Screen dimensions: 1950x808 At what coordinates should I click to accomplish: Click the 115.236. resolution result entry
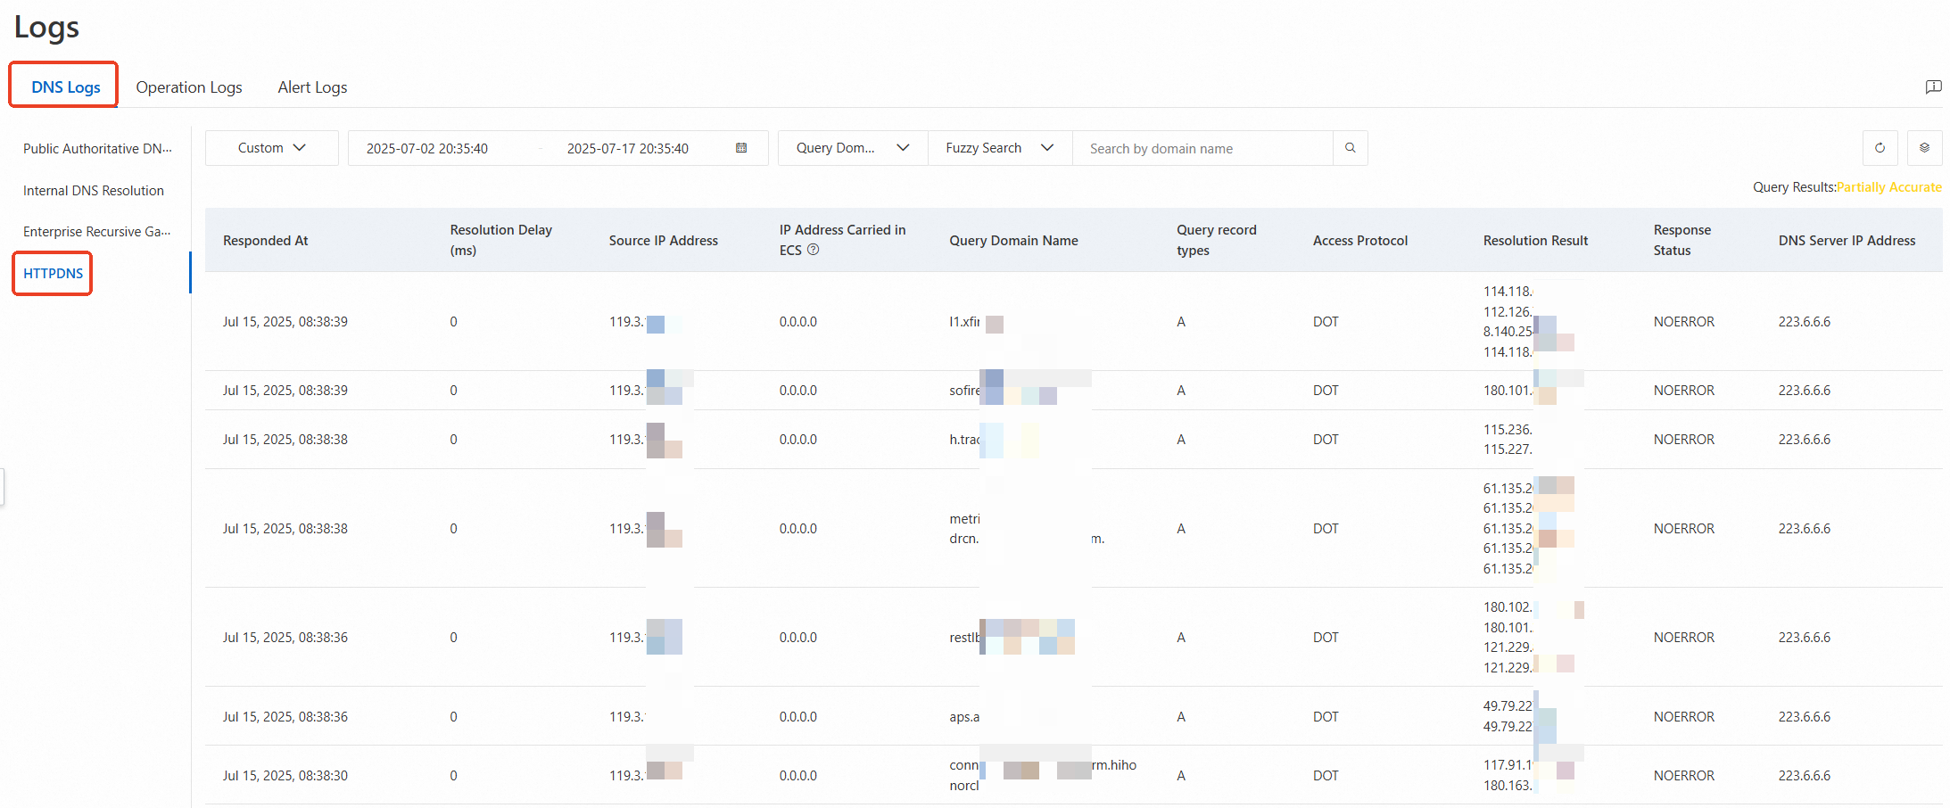(1508, 430)
